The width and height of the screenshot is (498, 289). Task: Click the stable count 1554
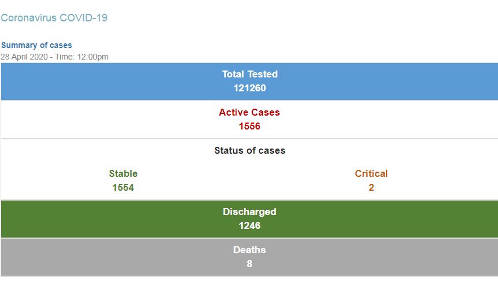pyautogui.click(x=123, y=187)
